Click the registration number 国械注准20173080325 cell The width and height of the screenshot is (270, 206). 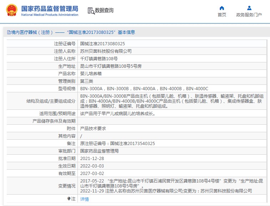102,44
